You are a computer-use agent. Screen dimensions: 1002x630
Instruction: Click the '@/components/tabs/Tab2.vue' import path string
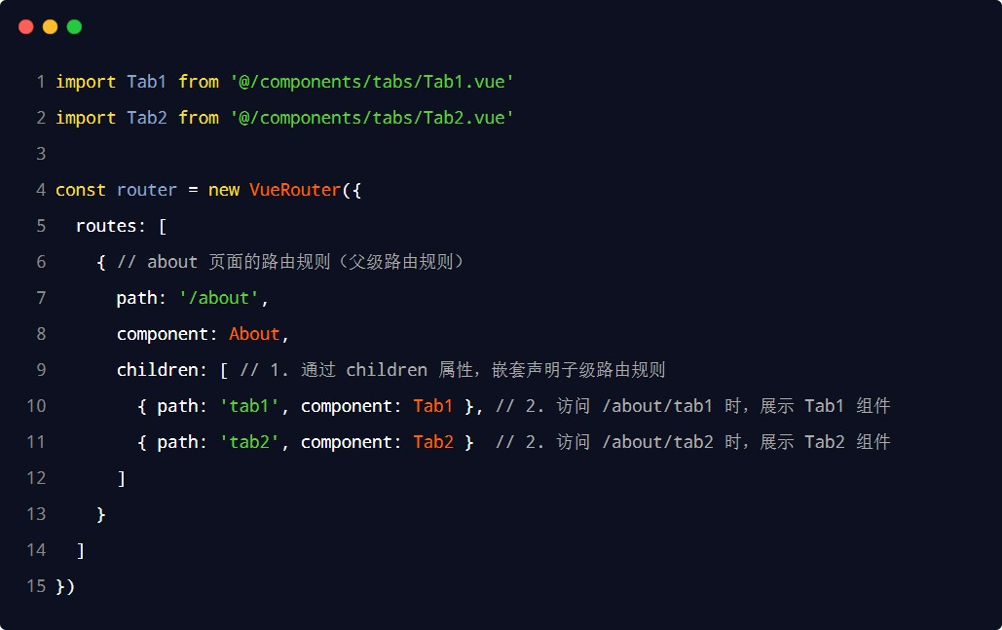tap(372, 118)
